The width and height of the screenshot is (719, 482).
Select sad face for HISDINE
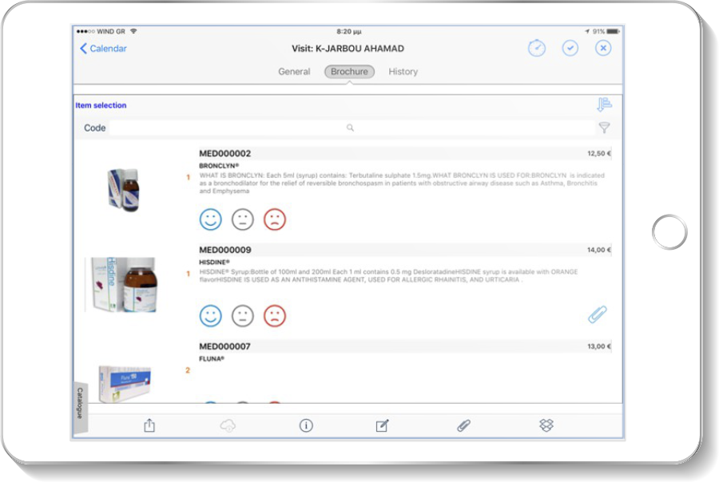(x=275, y=316)
